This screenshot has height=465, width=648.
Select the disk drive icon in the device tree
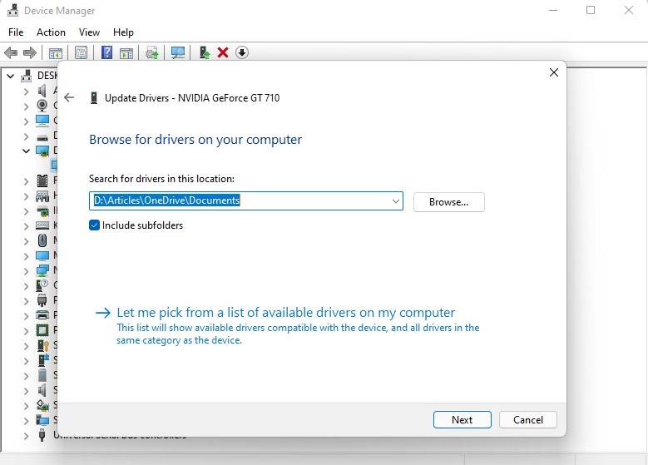point(42,136)
